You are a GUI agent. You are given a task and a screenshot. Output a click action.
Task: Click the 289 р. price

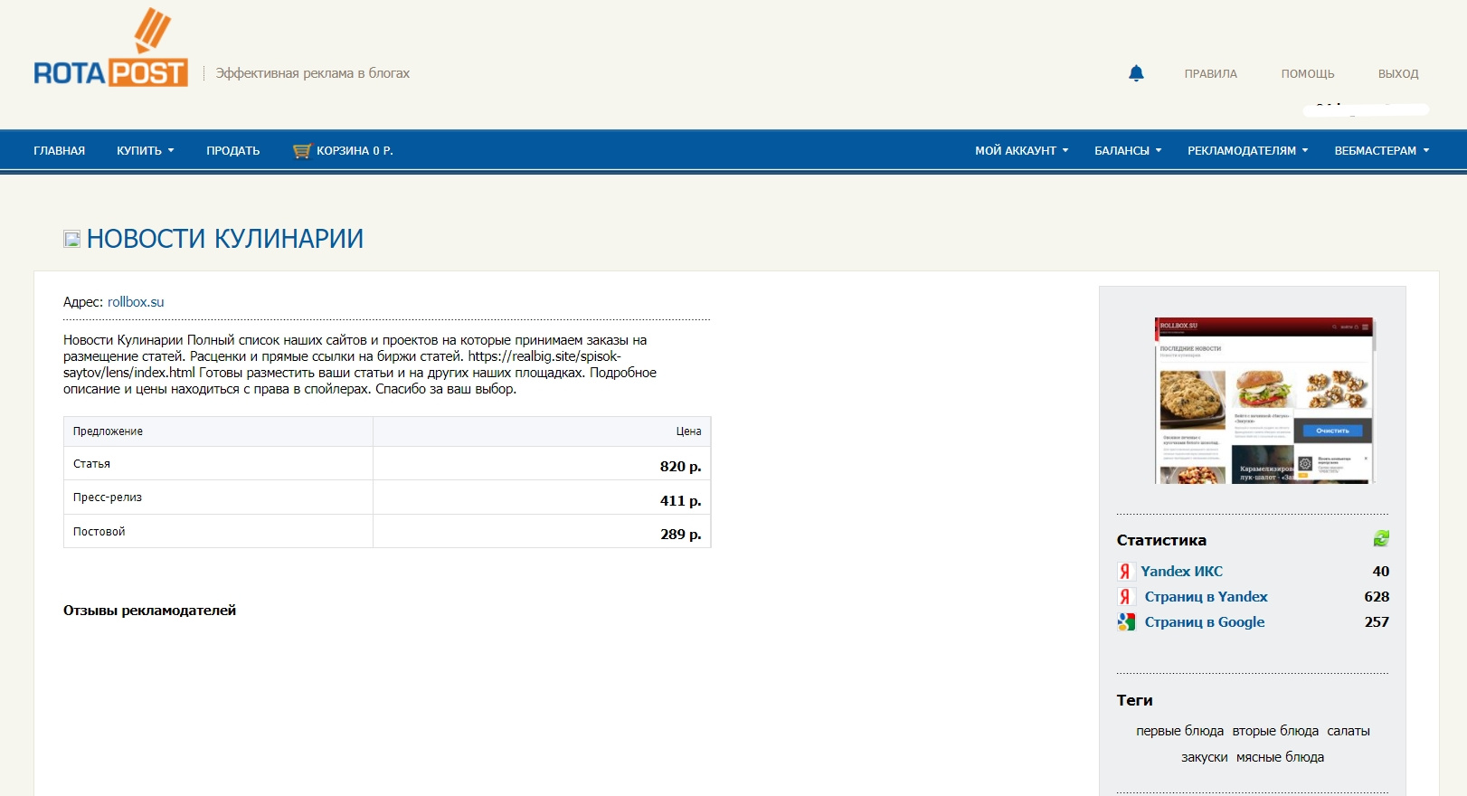click(x=680, y=535)
